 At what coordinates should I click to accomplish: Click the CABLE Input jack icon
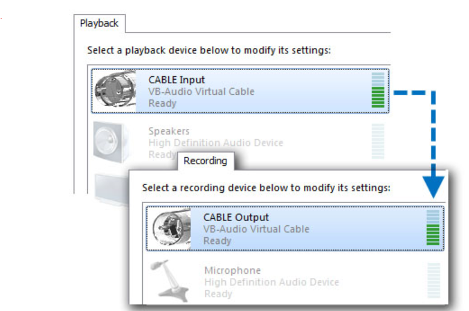coord(115,89)
